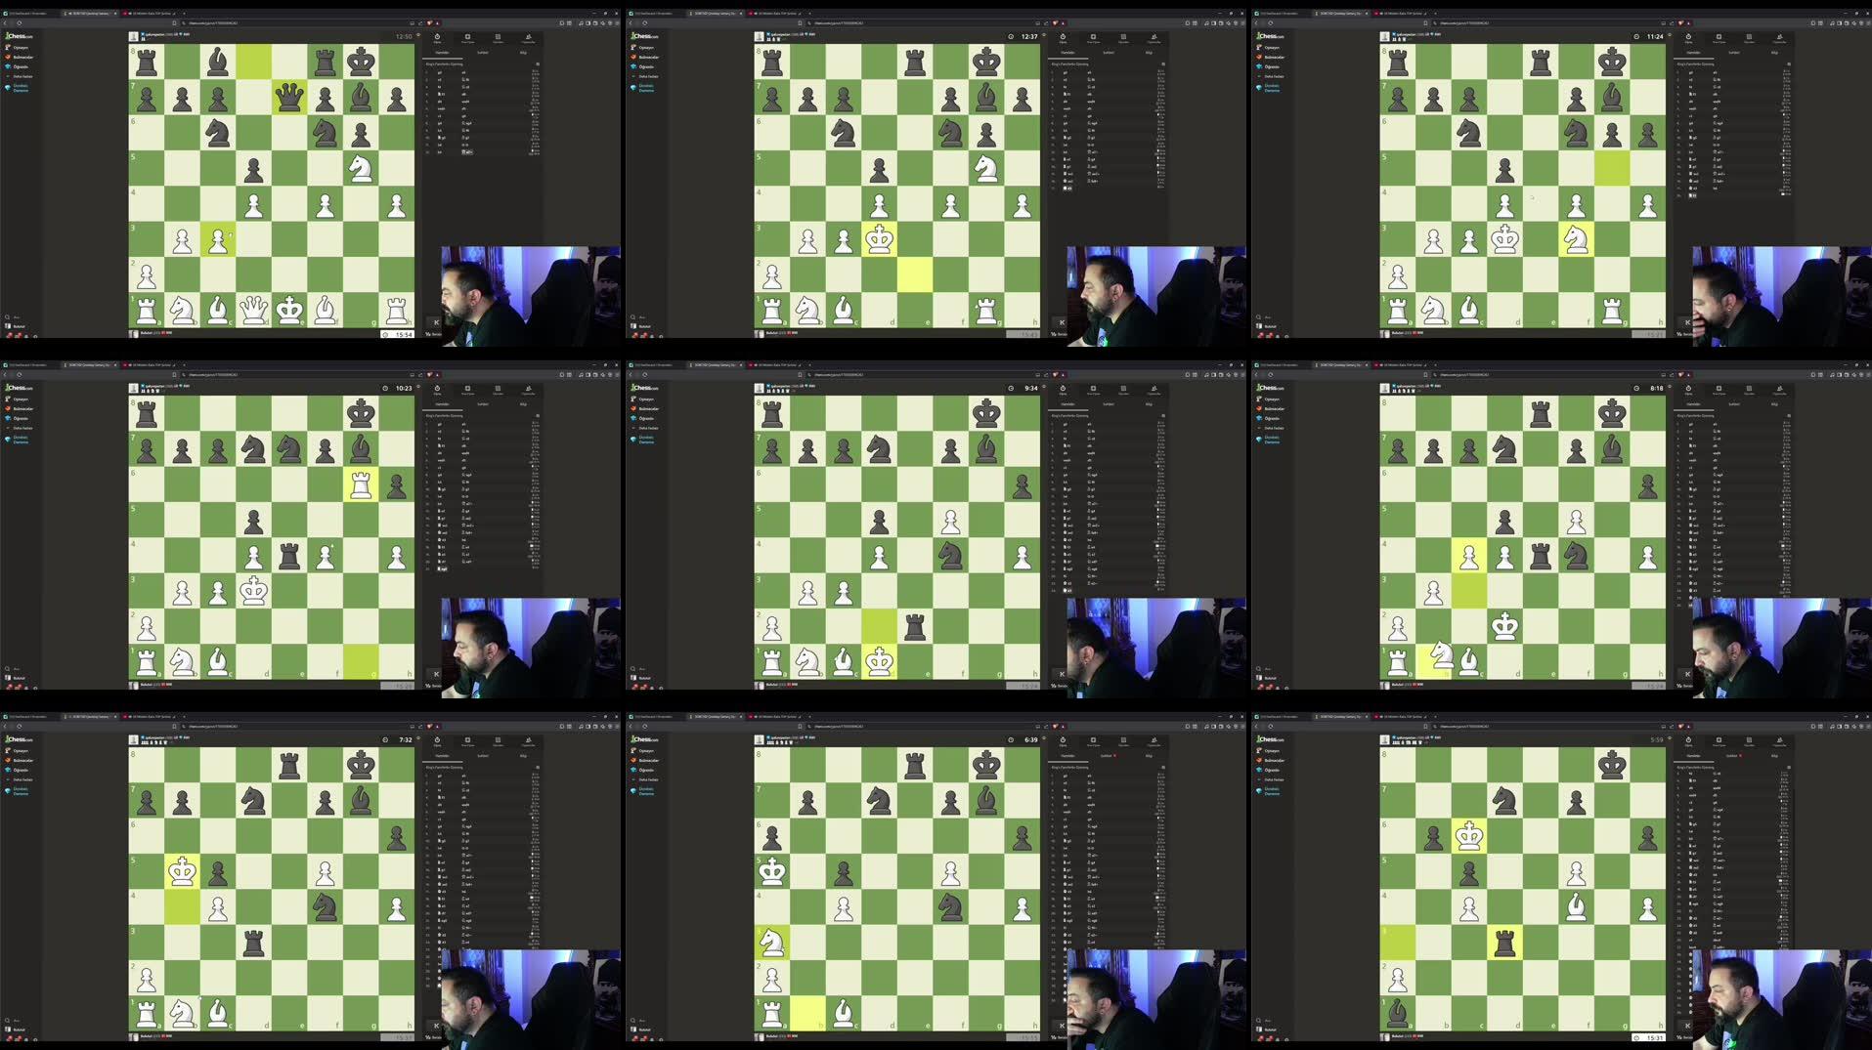1872x1050 pixels.
Task: Select black rook on e2 in 9:34 frame
Action: click(915, 626)
